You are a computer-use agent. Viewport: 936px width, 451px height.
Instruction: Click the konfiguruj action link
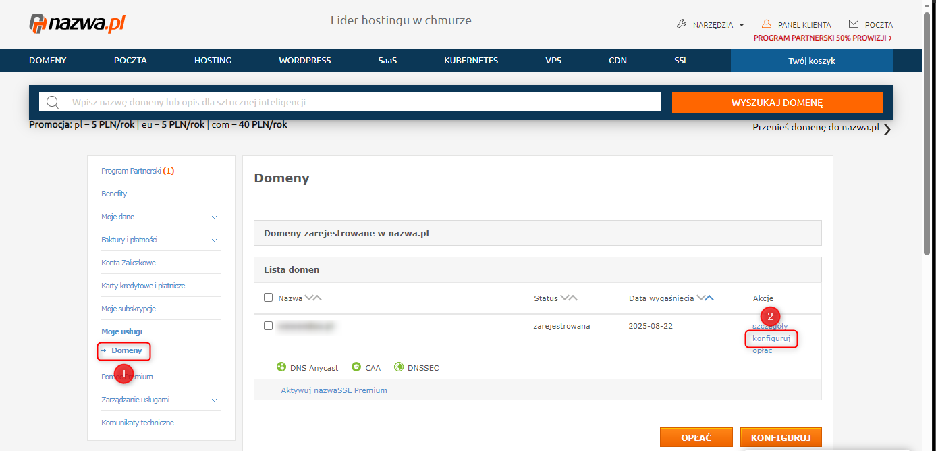771,338
